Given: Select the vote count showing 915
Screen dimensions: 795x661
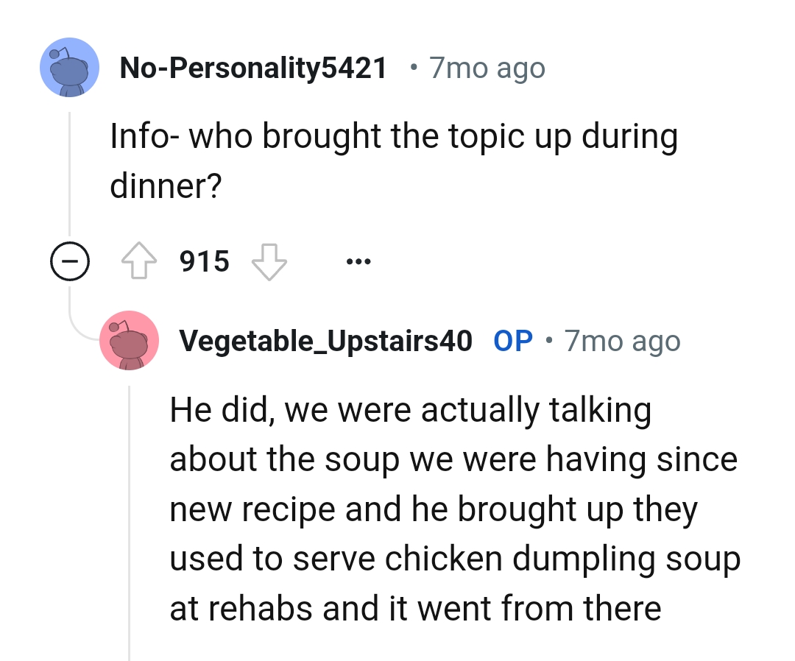Looking at the screenshot, I should pyautogui.click(x=203, y=261).
